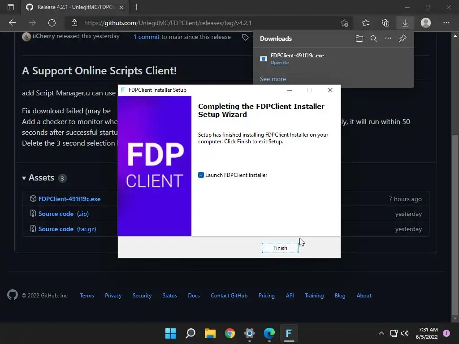View site information lock icon
Viewport: 459px width, 344px height.
click(74, 23)
